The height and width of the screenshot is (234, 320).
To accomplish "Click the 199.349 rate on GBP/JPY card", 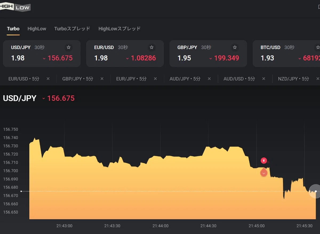I will pyautogui.click(x=227, y=58).
